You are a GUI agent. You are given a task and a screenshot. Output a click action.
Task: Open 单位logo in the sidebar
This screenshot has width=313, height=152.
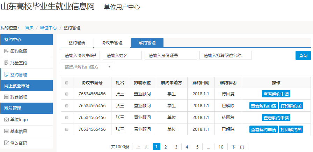click(27, 120)
